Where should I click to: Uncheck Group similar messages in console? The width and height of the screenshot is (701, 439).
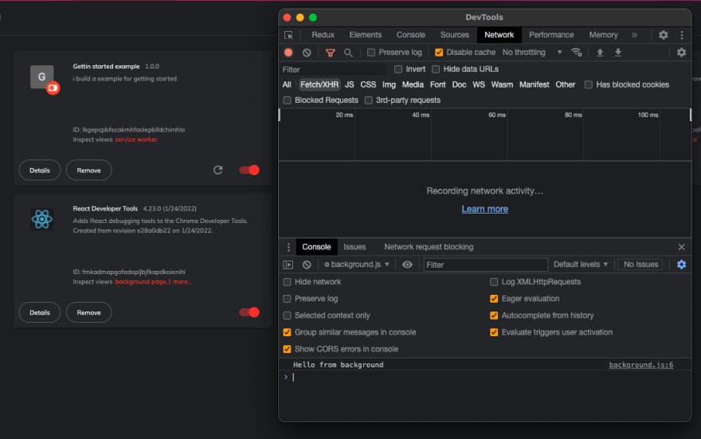point(287,332)
